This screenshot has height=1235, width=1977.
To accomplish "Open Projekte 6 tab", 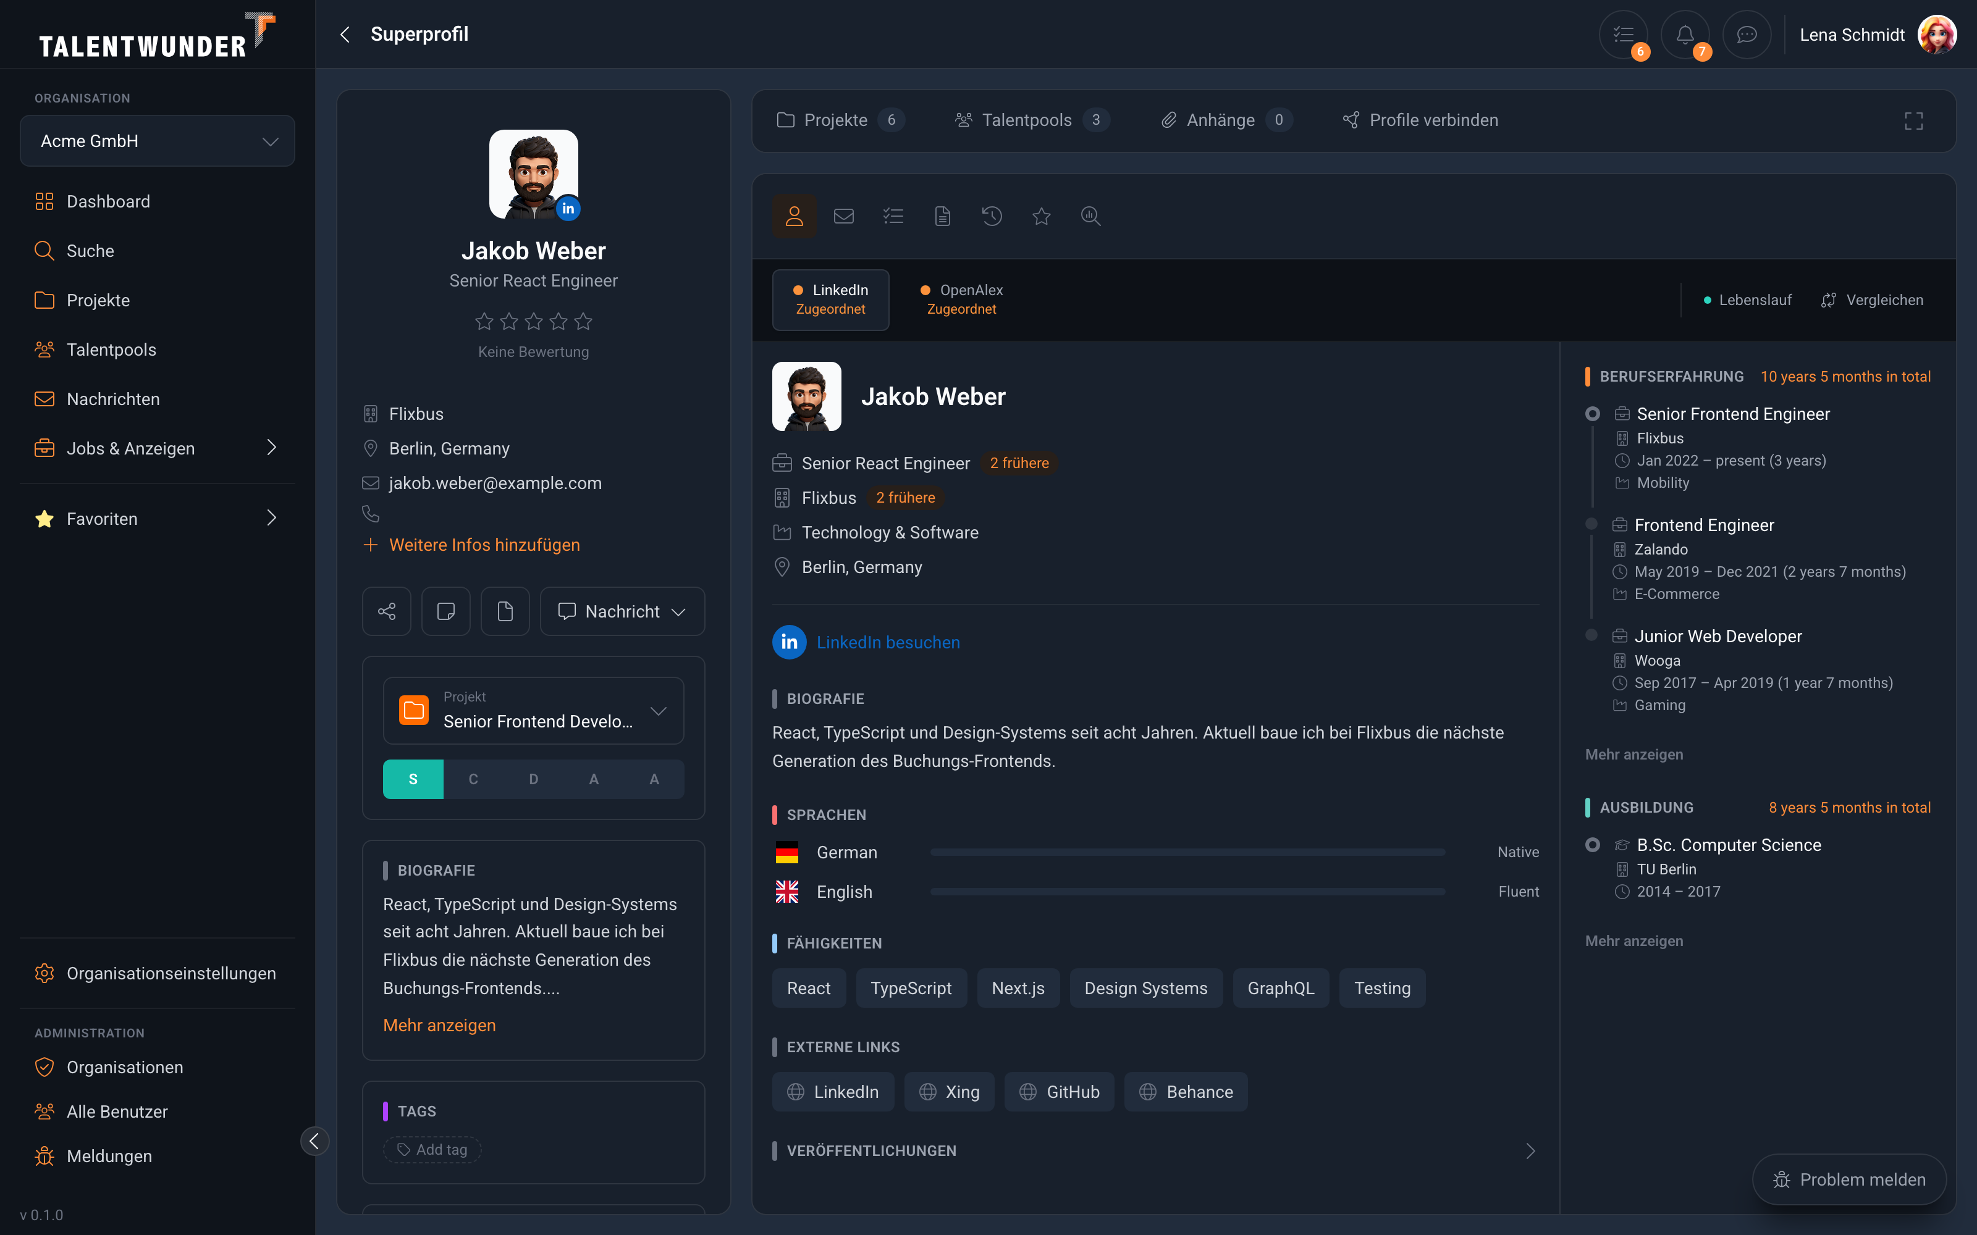I will (x=840, y=120).
